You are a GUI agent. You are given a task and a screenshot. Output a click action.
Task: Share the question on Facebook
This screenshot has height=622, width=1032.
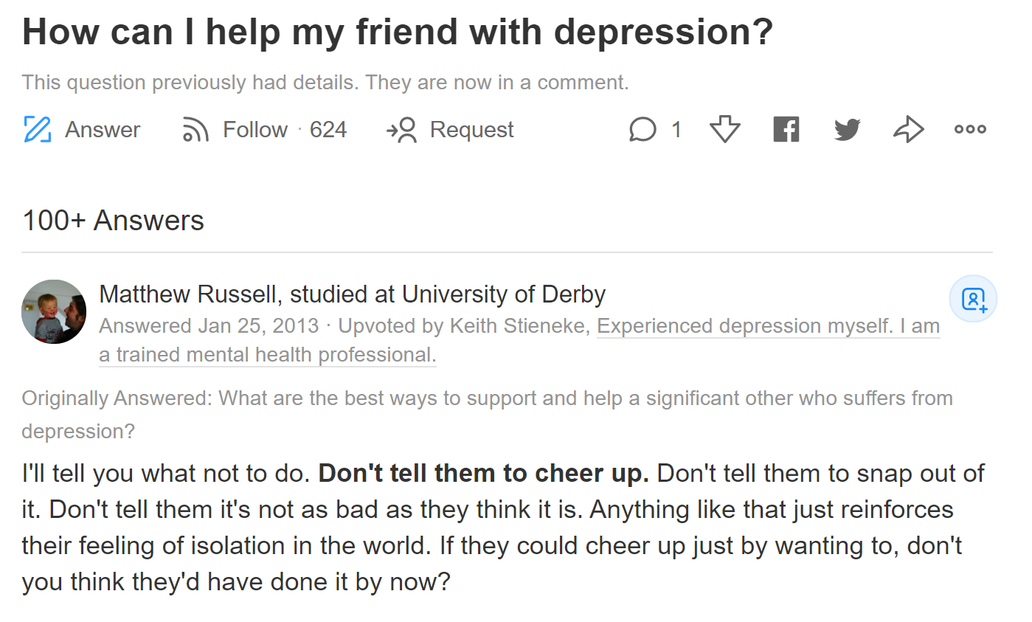pos(786,129)
